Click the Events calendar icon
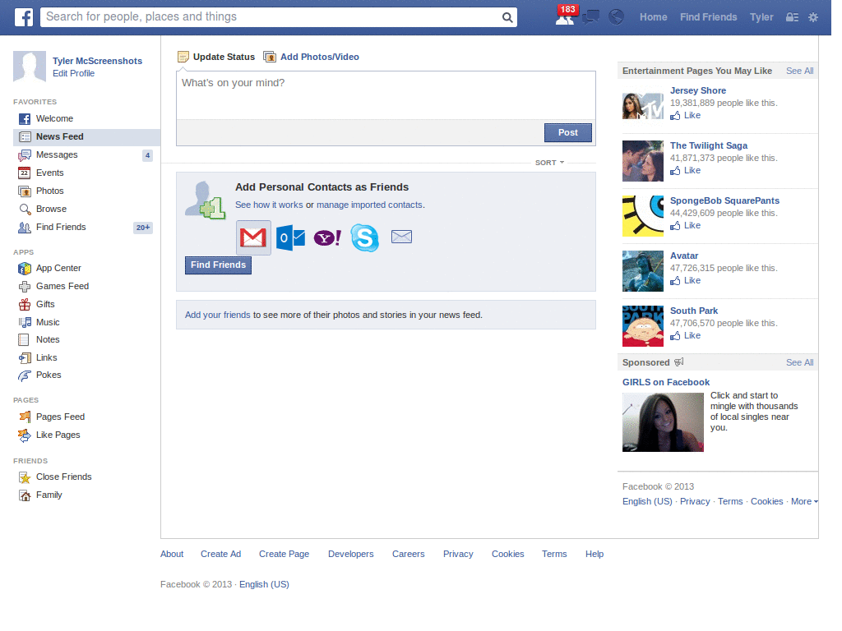 coord(24,173)
